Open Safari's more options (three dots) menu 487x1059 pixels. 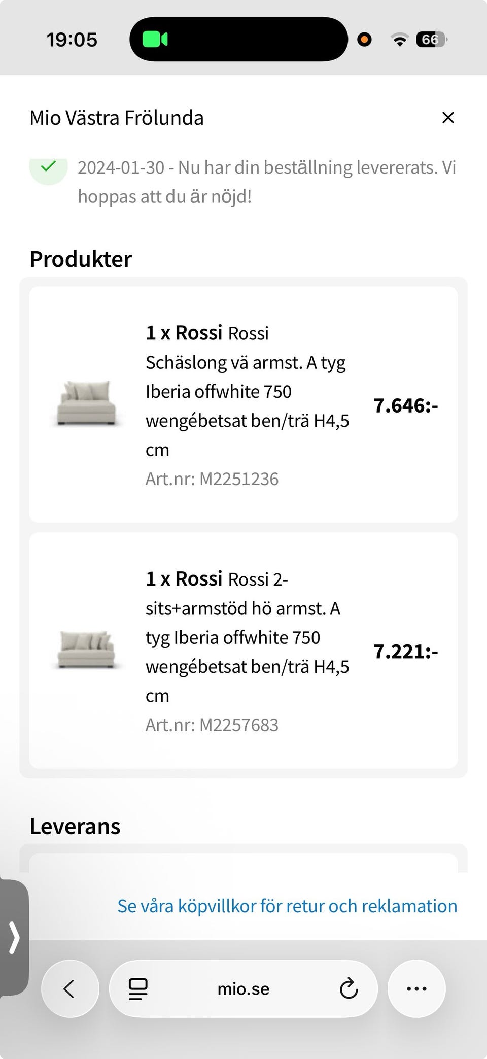416,988
